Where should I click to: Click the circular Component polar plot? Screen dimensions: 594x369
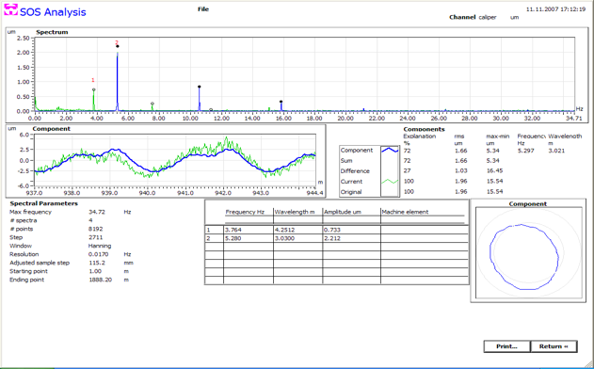pos(528,253)
